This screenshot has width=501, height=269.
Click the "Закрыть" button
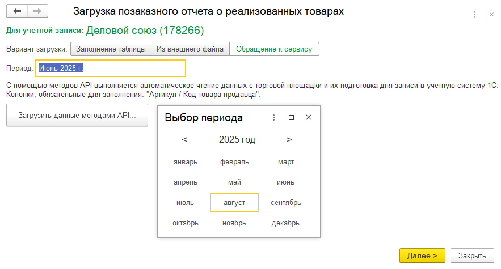click(x=472, y=255)
